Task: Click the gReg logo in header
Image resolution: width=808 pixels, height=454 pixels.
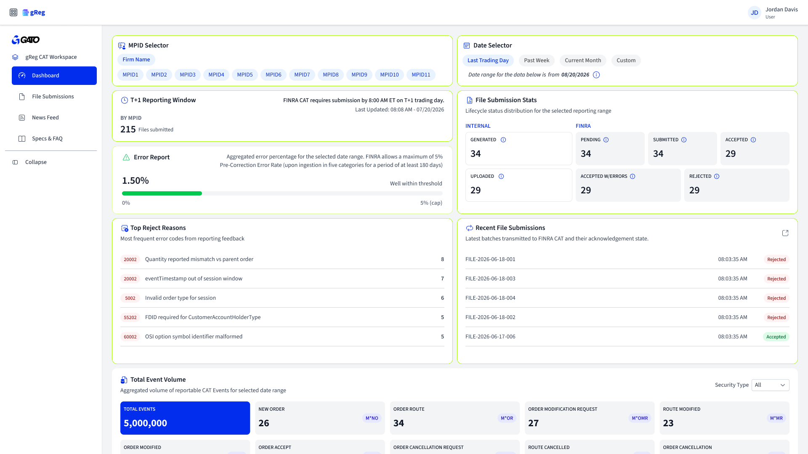Action: pyautogui.click(x=34, y=13)
